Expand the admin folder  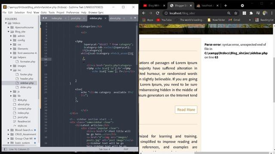(x=11, y=36)
